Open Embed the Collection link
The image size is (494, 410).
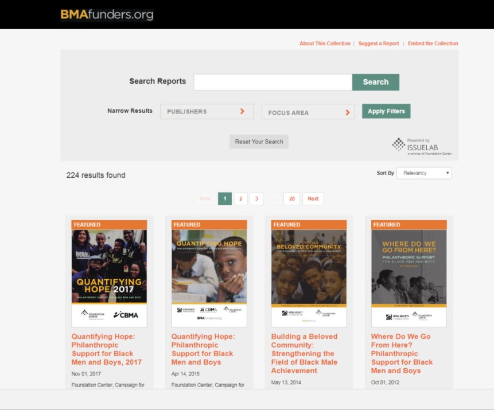coord(433,44)
